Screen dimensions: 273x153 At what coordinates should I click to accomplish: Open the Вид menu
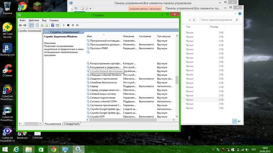pos(44,20)
